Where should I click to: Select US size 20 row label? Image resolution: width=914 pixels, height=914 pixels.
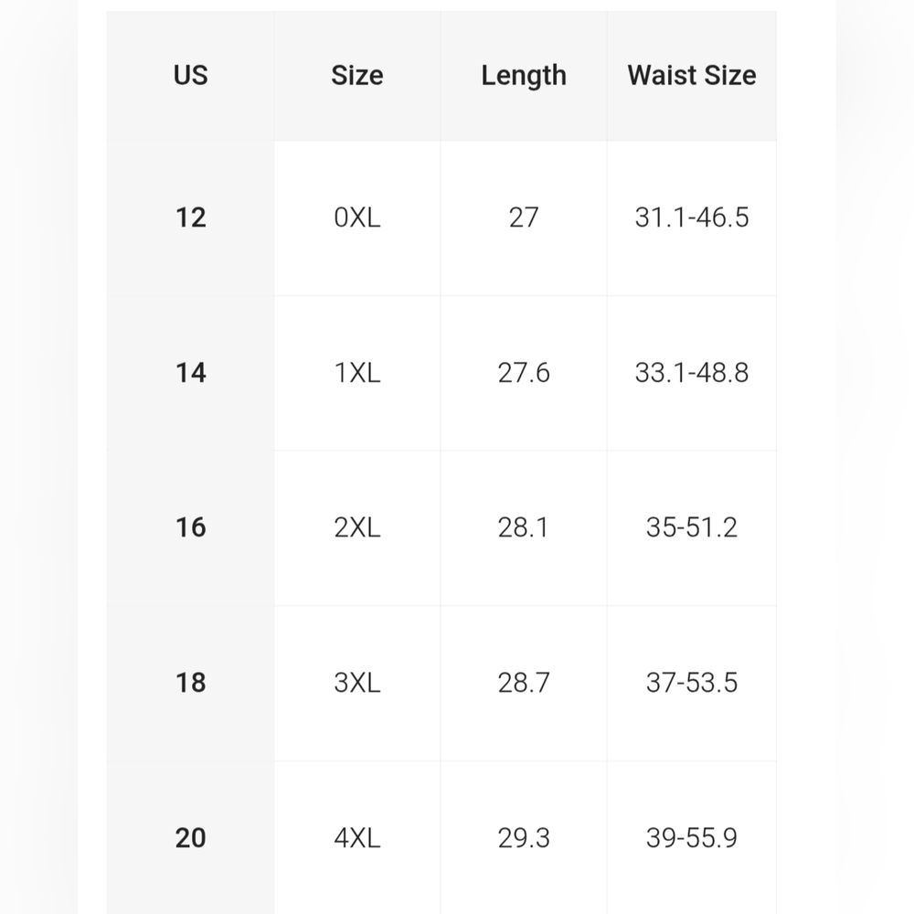click(x=191, y=837)
